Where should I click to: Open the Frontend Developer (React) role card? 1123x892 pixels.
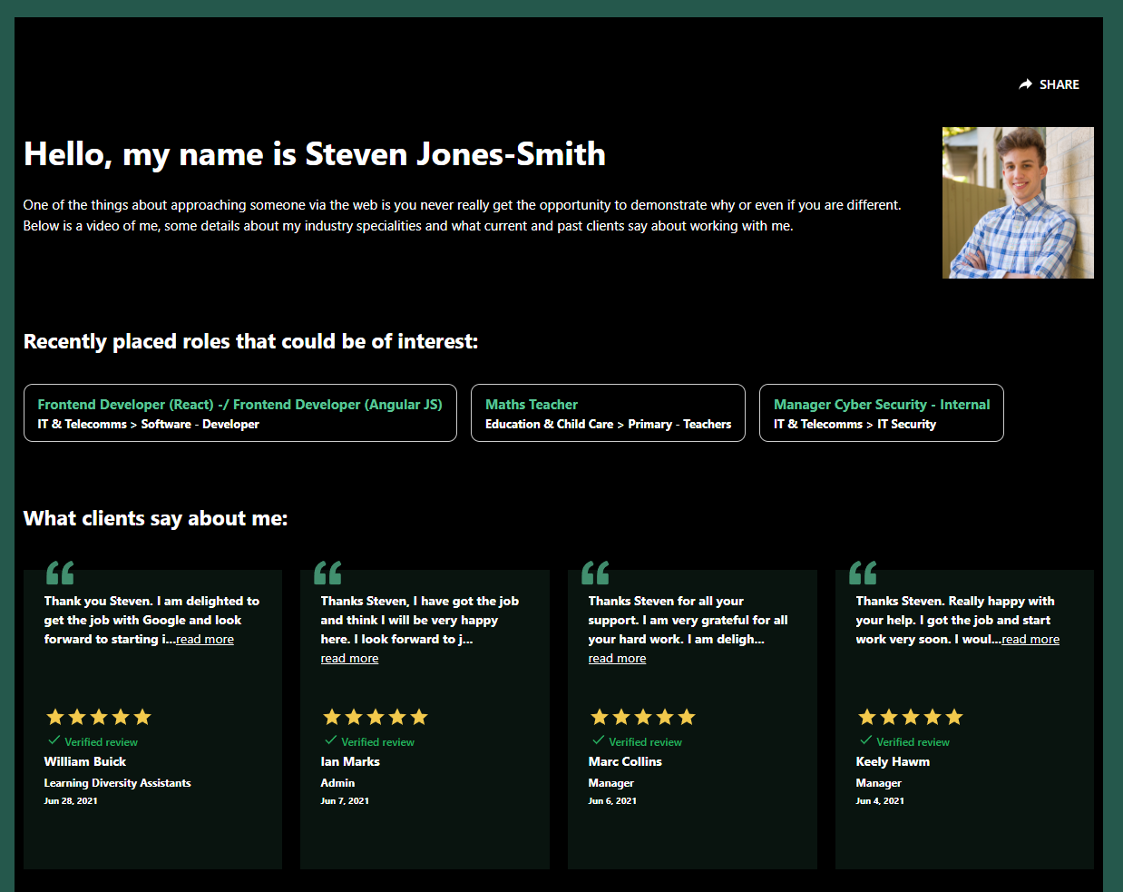coord(240,413)
